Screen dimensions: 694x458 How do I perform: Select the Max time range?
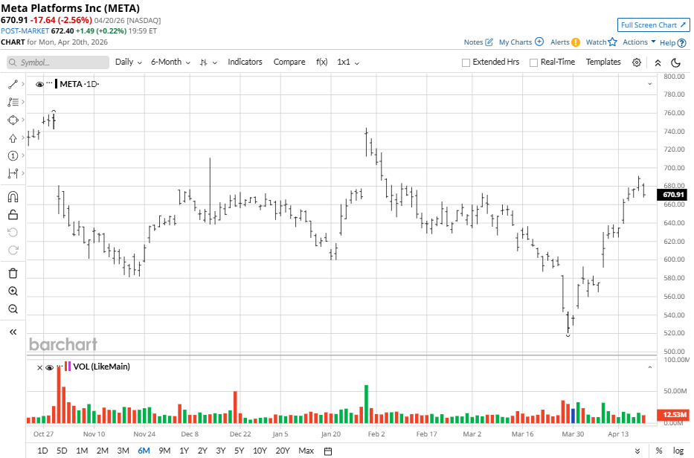tap(306, 451)
